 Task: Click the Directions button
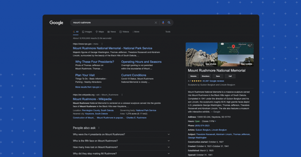205,76
